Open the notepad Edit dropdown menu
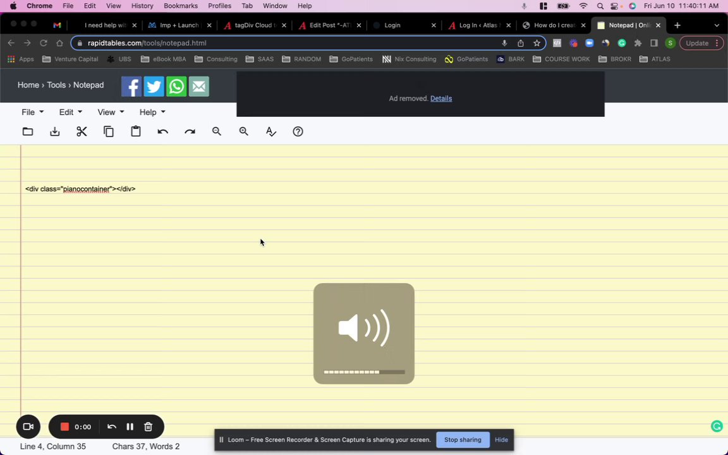728x455 pixels. click(70, 112)
